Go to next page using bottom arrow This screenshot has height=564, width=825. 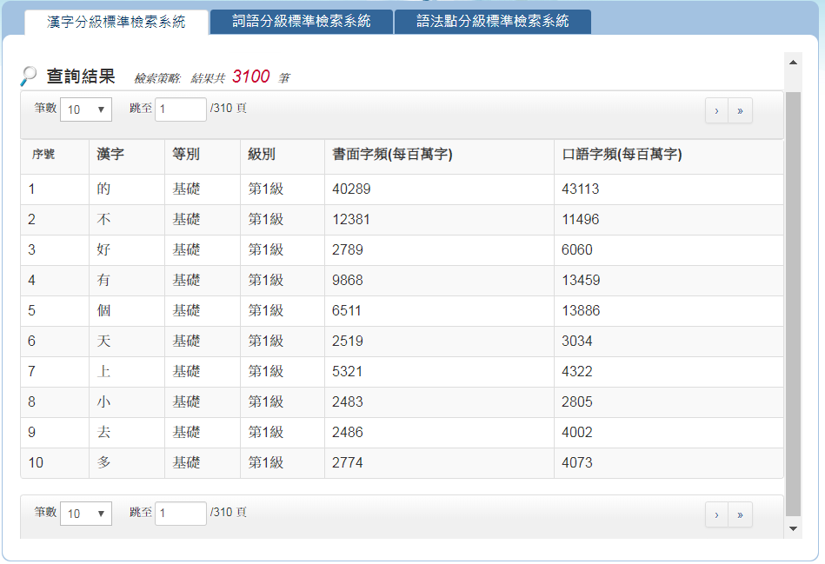click(715, 514)
